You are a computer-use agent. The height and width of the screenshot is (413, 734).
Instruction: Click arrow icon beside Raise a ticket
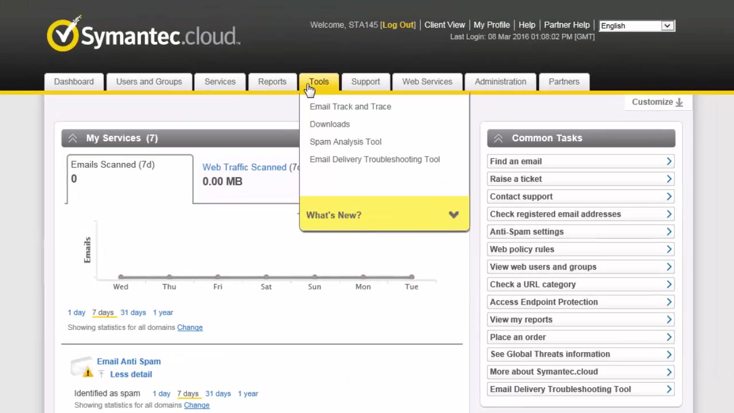(x=669, y=179)
